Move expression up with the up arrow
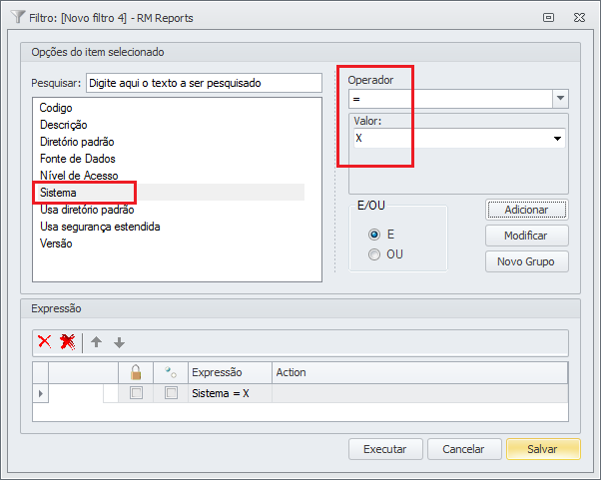Screen dimensions: 601x480 96,341
